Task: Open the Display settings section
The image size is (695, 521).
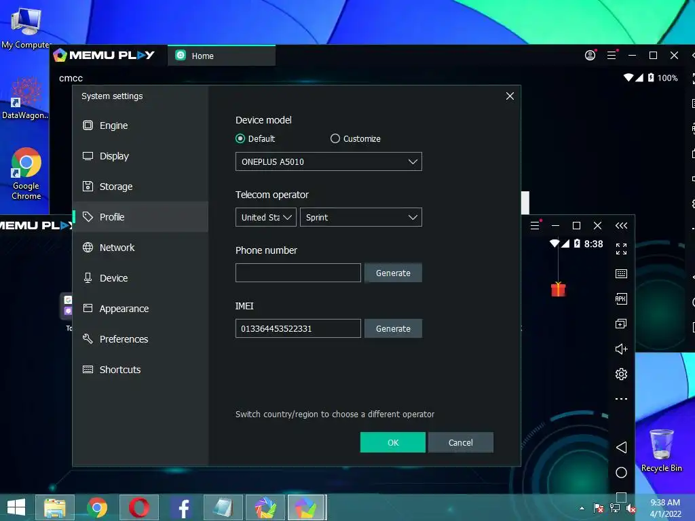Action: (140, 156)
